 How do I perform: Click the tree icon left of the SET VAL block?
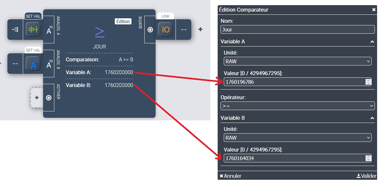(15, 30)
